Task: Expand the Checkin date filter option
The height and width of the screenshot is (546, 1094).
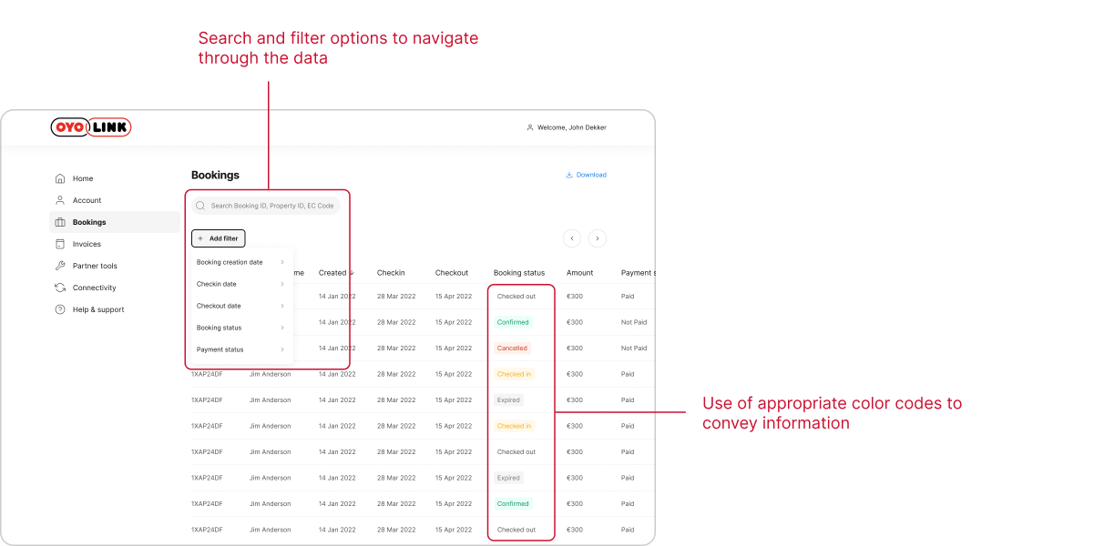Action: [241, 284]
